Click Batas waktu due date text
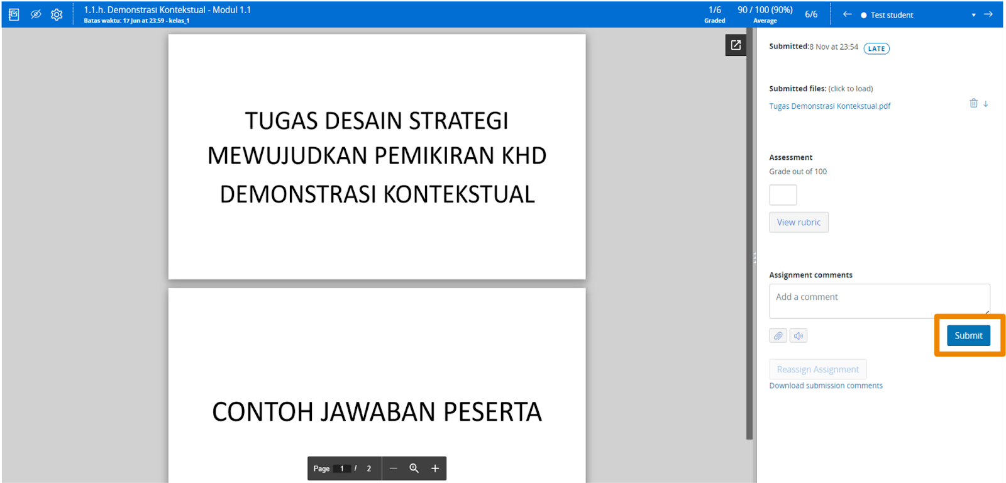 point(136,21)
